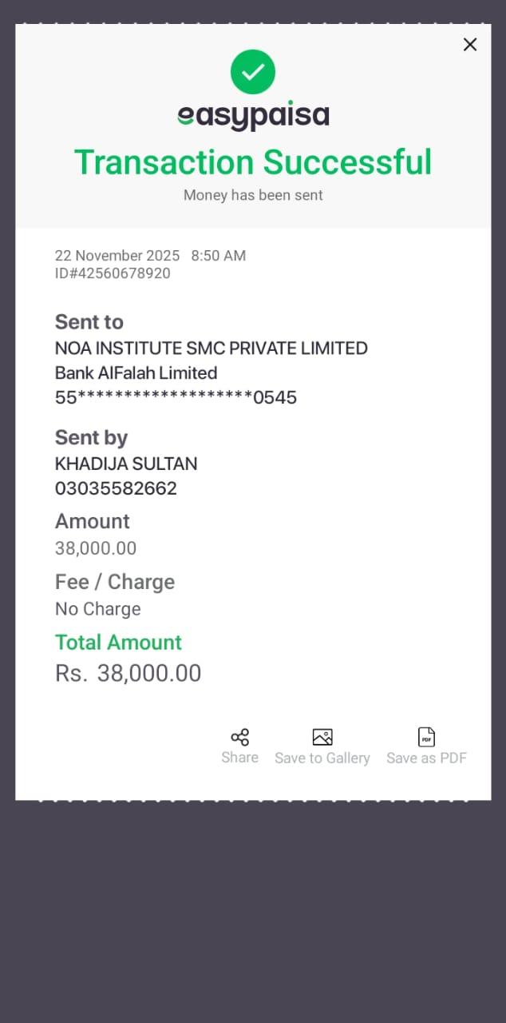Image resolution: width=506 pixels, height=1023 pixels.
Task: Close the transaction receipt with X
Action: pyautogui.click(x=470, y=45)
